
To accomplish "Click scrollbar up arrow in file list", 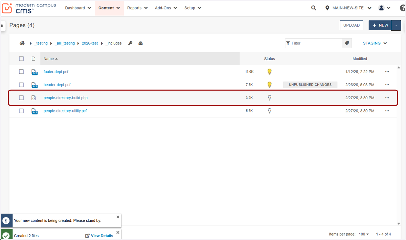I will tap(399, 67).
